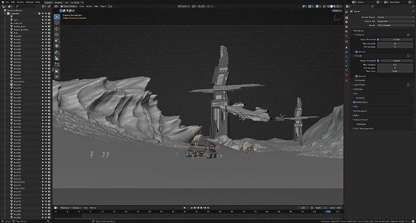Click Viewport Max Samples field
Screen dimensions: 416x223
click(395, 44)
